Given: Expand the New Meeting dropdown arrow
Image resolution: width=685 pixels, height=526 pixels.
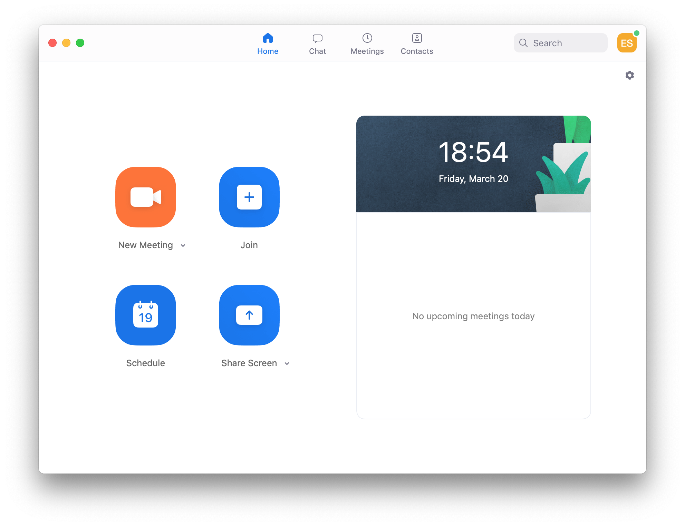Looking at the screenshot, I should [184, 245].
